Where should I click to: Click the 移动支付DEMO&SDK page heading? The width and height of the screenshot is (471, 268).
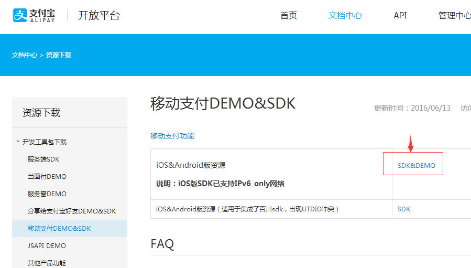coord(223,104)
